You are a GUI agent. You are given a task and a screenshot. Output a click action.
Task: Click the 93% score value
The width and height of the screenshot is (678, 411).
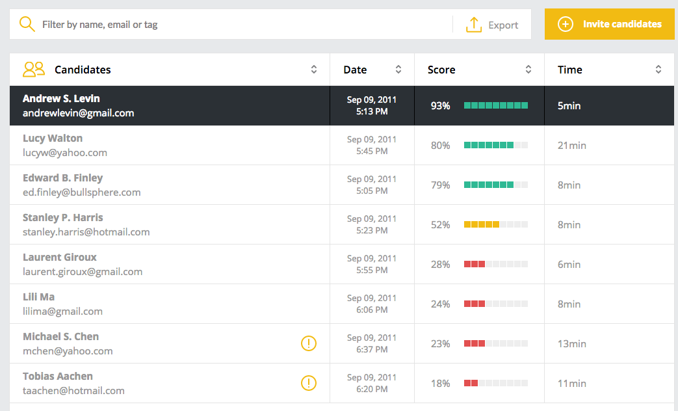pos(440,106)
